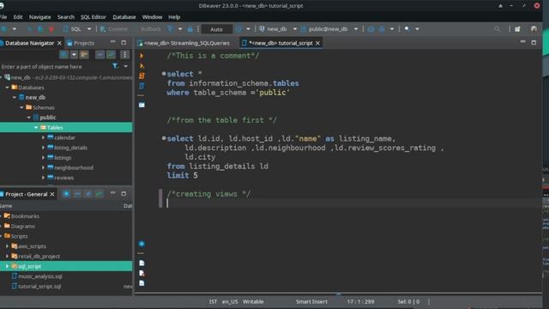The image size is (549, 309).
Task: Link with editor icon in navigator toolbar
Action: tap(111, 55)
